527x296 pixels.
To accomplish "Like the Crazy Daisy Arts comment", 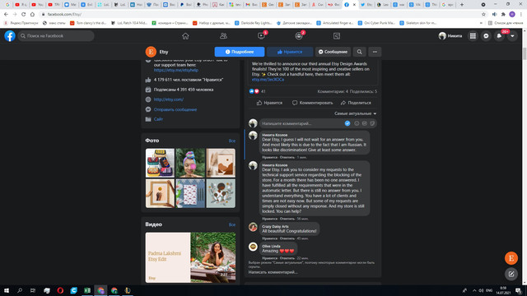I will (x=269, y=238).
